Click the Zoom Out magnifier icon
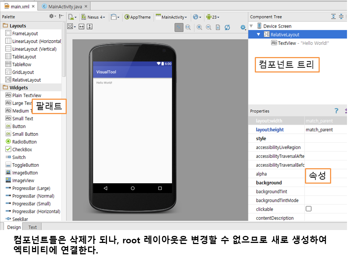This screenshot has height=265, width=354. (208, 27)
